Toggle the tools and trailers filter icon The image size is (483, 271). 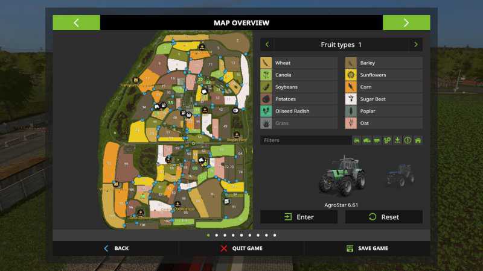377,140
